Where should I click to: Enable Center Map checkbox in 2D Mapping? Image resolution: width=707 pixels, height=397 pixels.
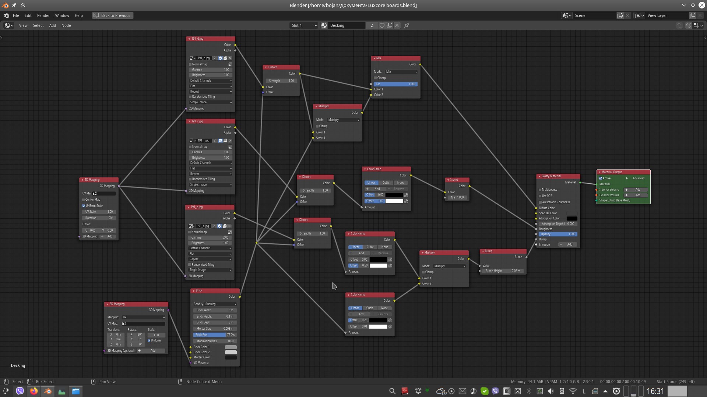point(84,200)
